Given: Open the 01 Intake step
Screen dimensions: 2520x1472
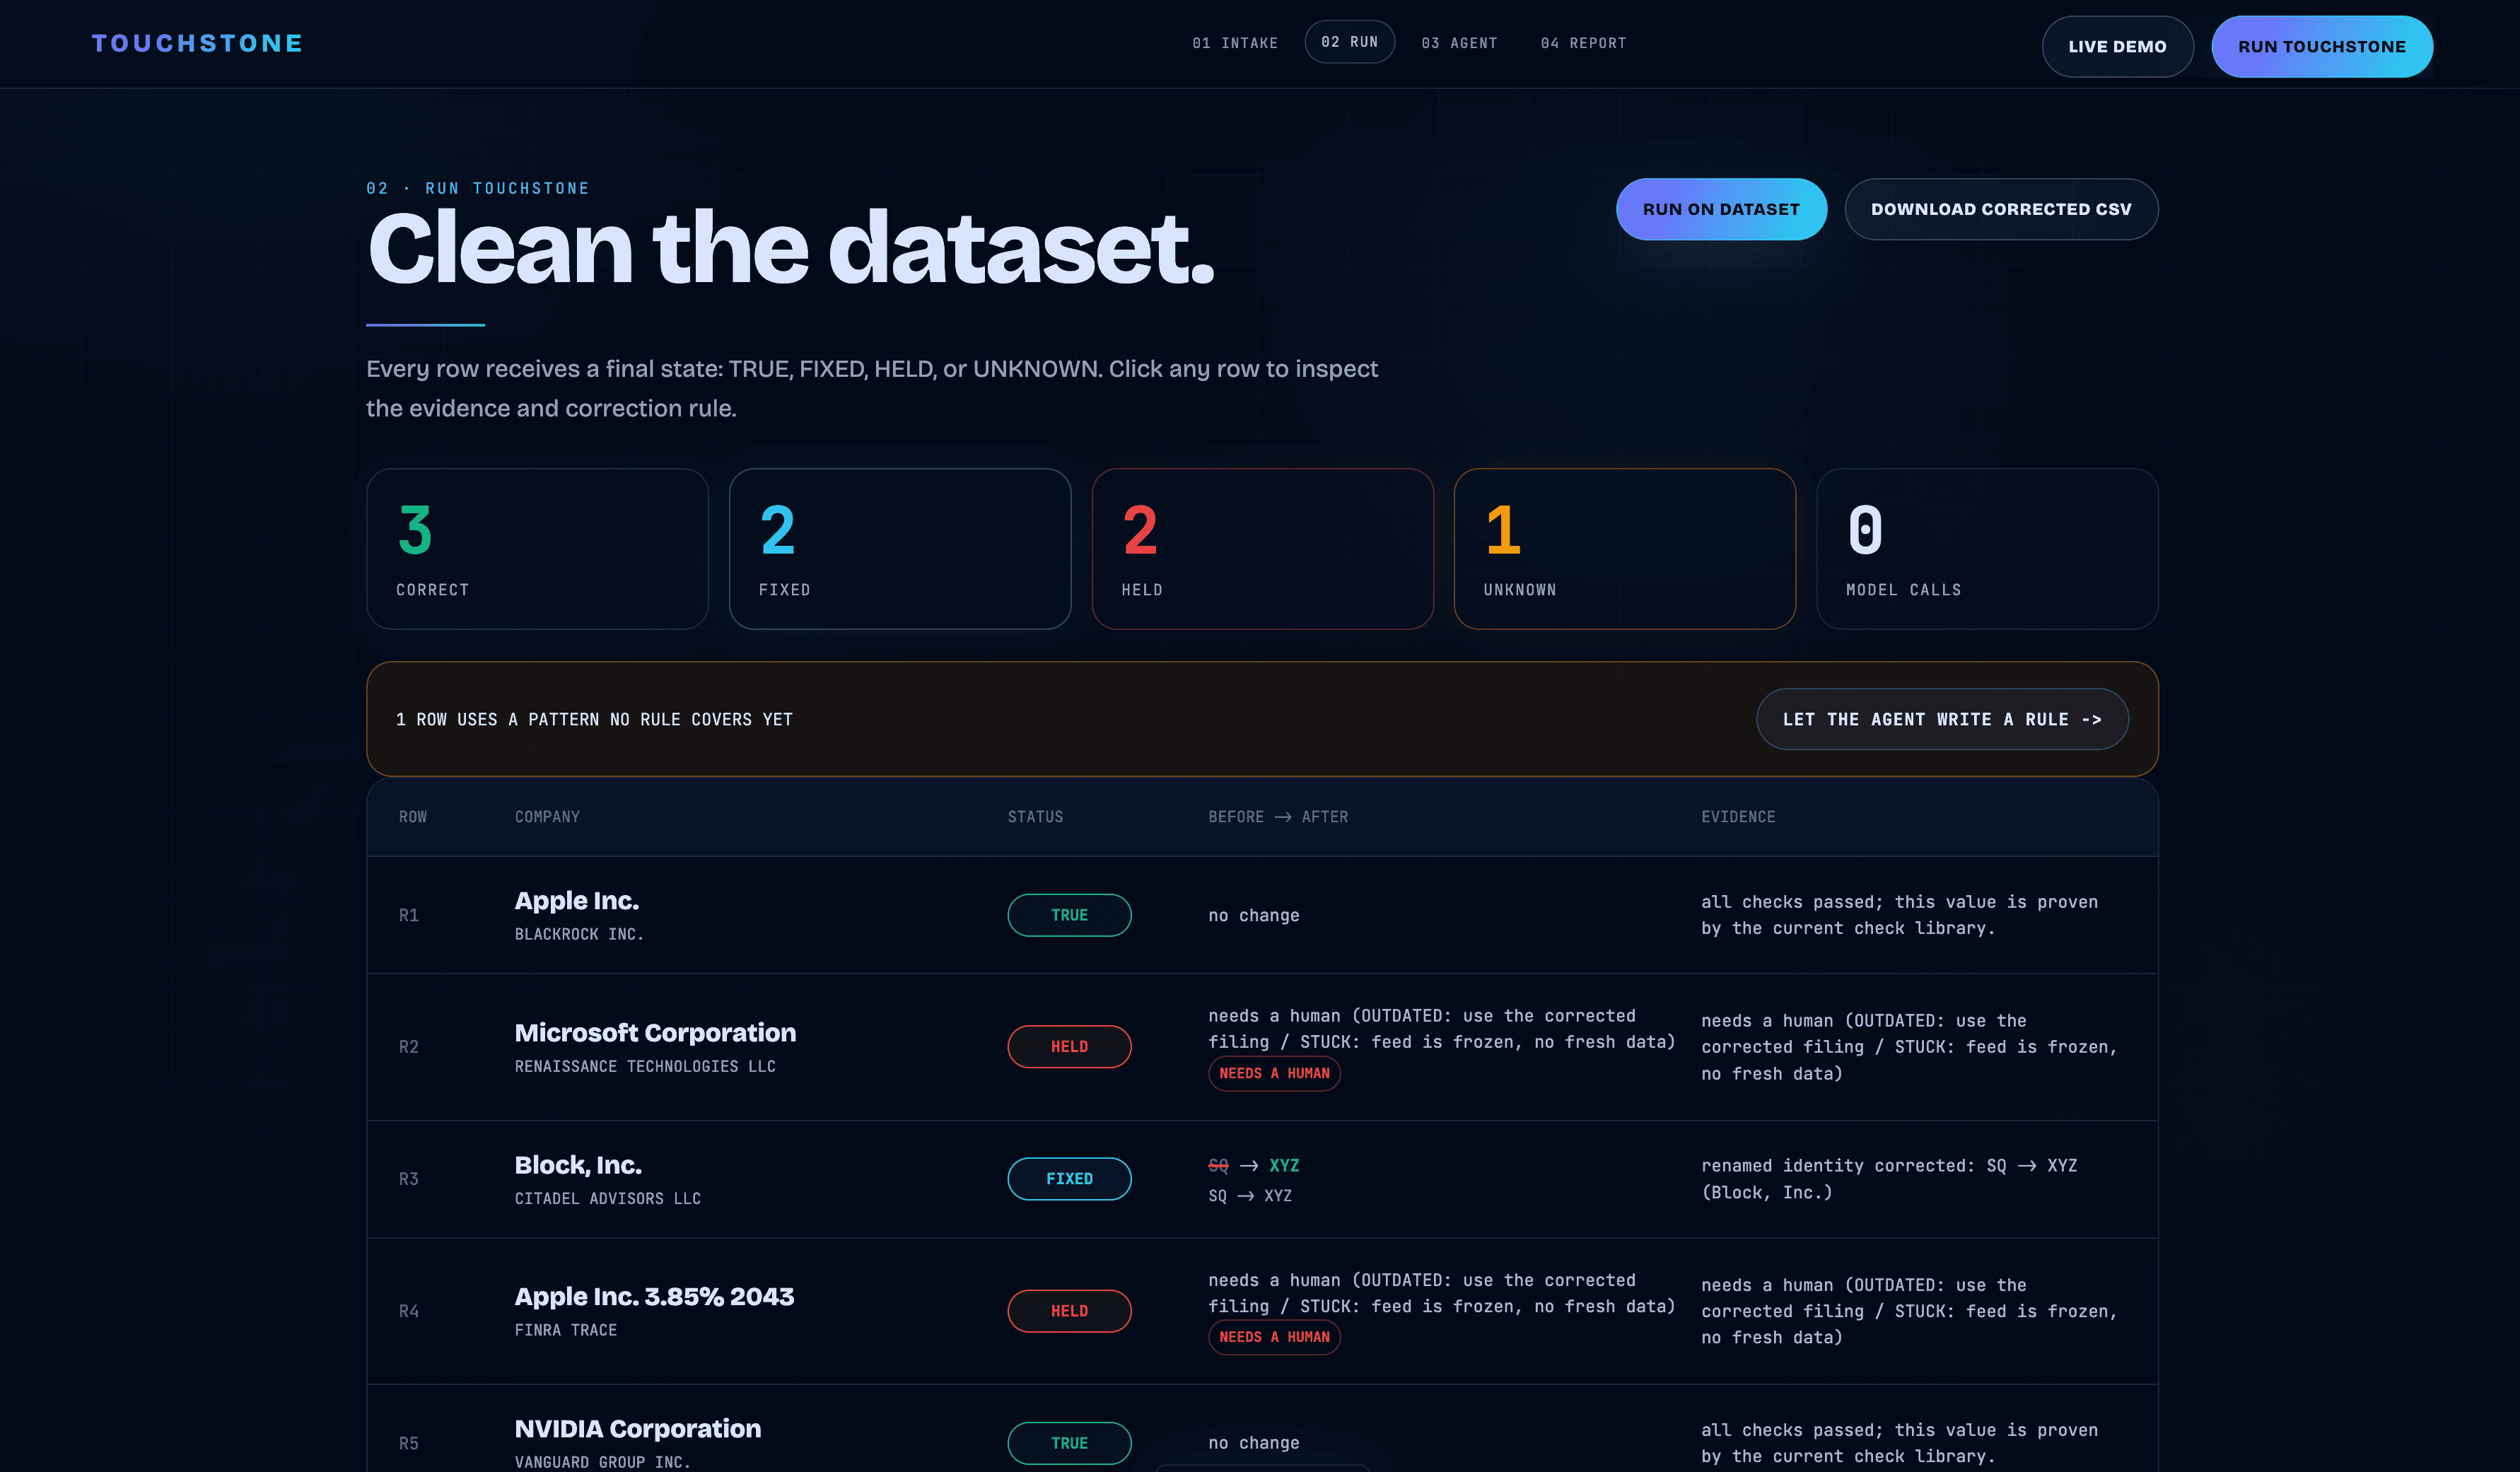Looking at the screenshot, I should coord(1235,43).
